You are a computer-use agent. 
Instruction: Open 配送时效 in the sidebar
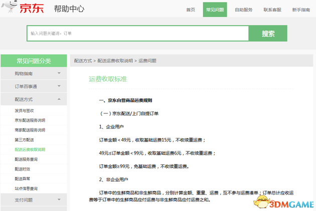pyautogui.click(x=23, y=169)
